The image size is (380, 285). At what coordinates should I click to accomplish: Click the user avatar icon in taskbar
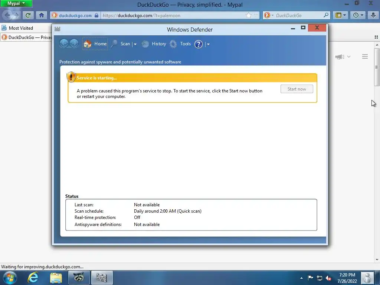[x=367, y=278]
